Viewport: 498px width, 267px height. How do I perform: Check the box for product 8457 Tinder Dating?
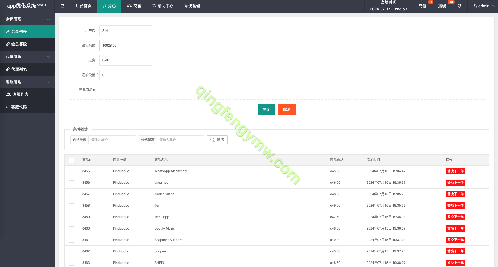pos(71,194)
